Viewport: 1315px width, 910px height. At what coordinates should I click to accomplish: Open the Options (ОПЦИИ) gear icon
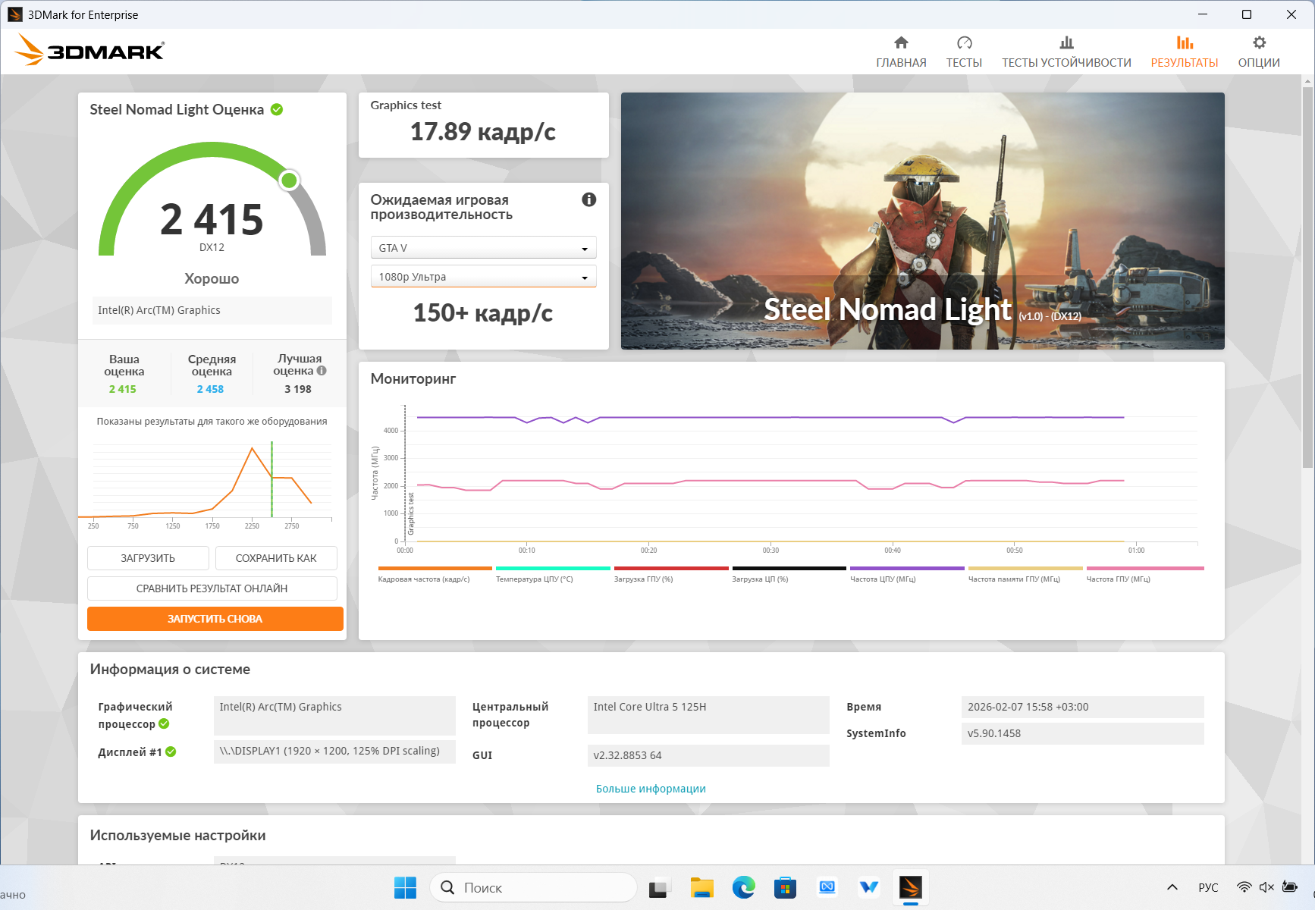1259,43
